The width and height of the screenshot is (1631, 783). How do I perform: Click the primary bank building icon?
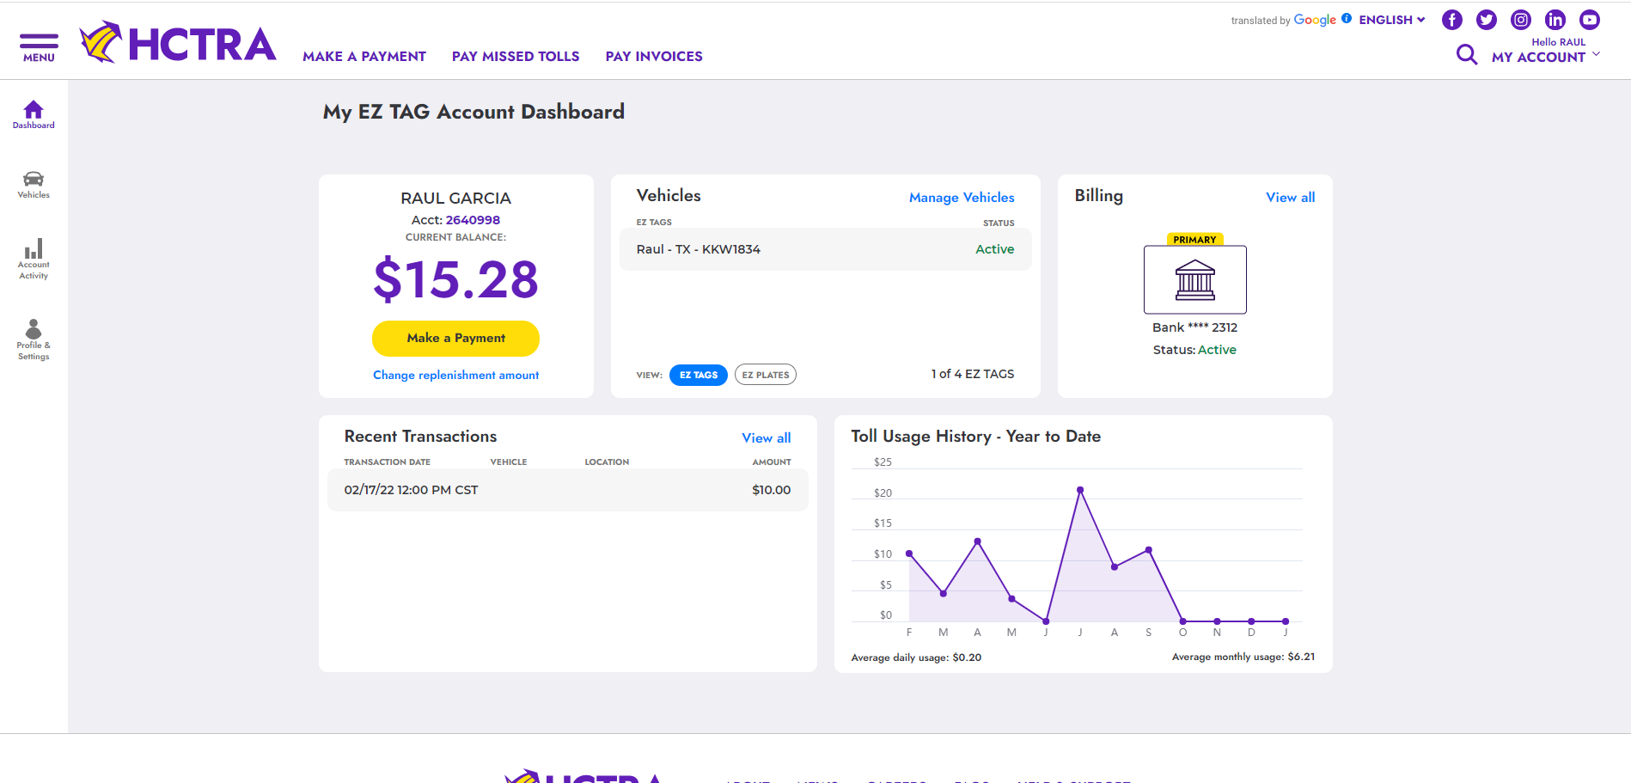click(x=1194, y=280)
